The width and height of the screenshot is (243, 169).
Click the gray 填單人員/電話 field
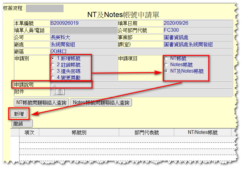(x=83, y=30)
